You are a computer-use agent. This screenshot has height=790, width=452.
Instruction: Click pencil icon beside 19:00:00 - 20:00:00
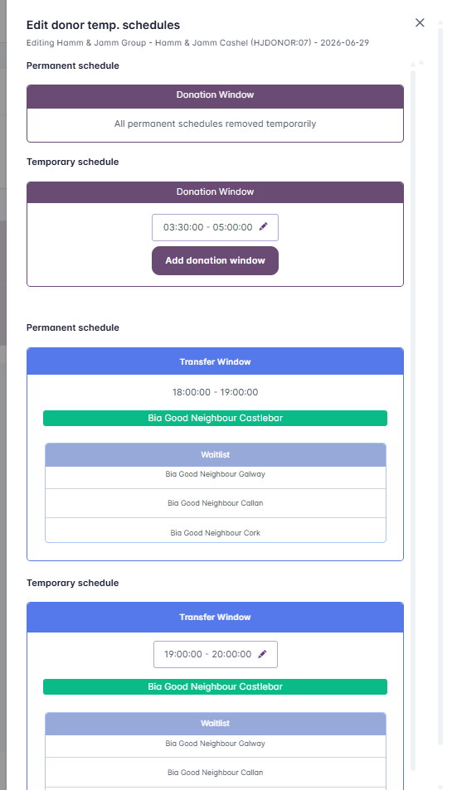click(x=262, y=654)
